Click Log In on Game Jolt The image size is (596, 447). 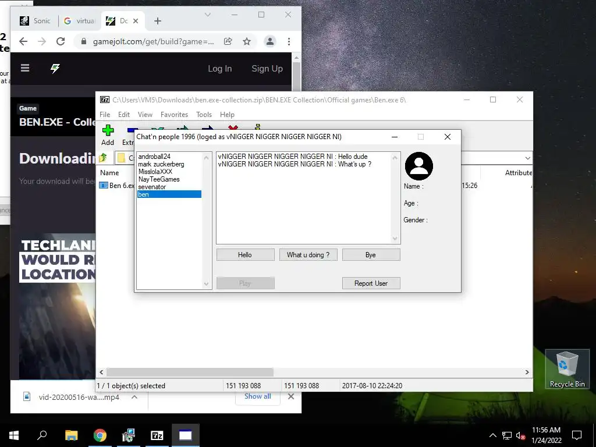[x=219, y=69]
